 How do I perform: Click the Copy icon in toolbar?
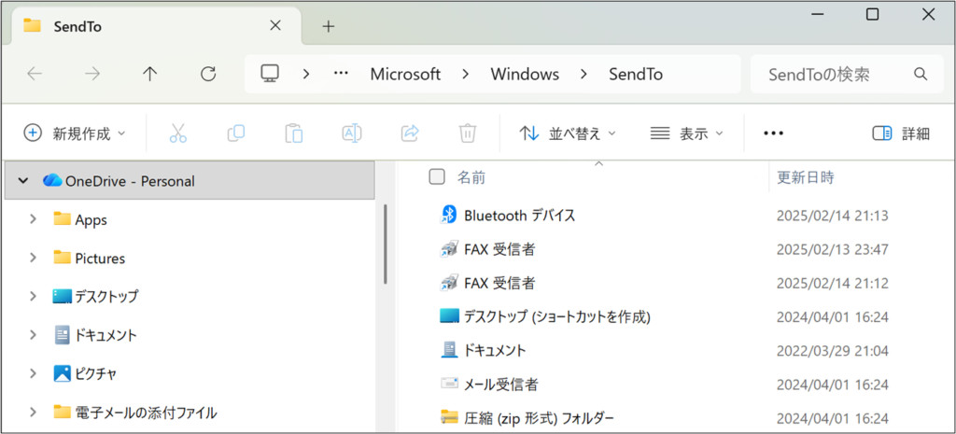(x=236, y=133)
